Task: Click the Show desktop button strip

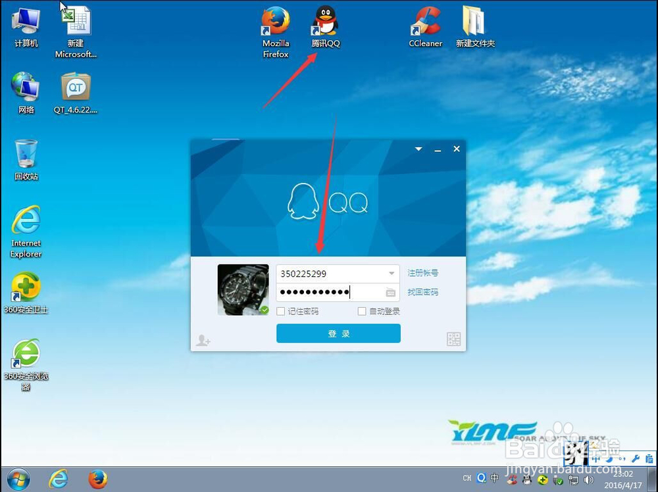Action: (x=653, y=480)
